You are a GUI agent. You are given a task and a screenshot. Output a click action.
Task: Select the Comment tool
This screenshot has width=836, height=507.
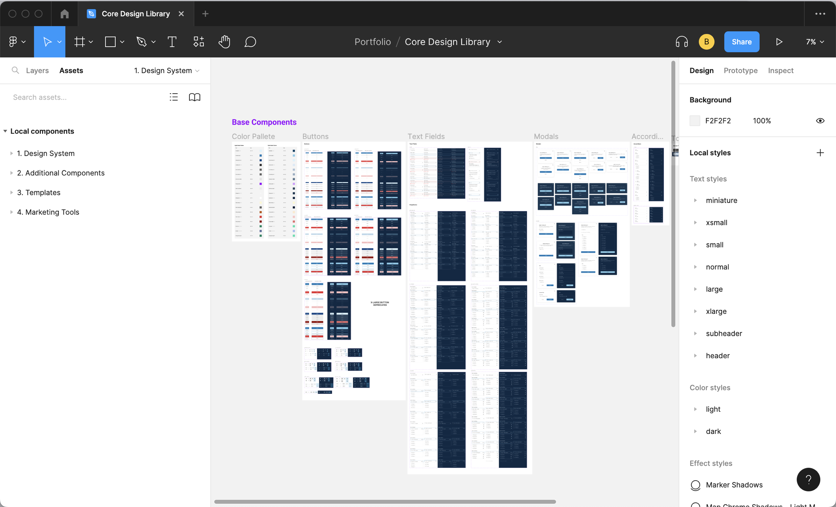tap(250, 42)
